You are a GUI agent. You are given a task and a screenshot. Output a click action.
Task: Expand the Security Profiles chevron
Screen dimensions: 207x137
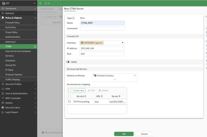(35, 84)
